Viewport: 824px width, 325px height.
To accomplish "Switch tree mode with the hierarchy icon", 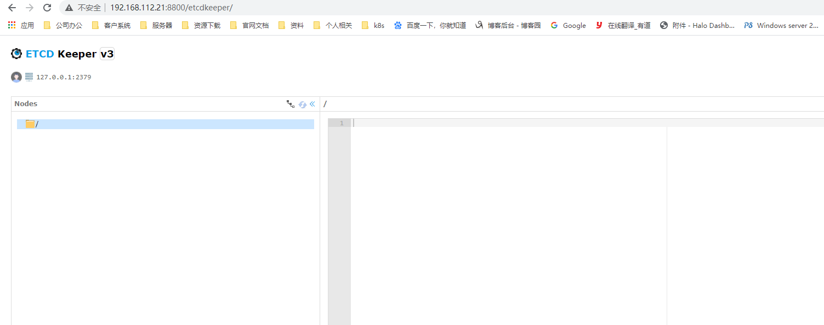I will (291, 104).
